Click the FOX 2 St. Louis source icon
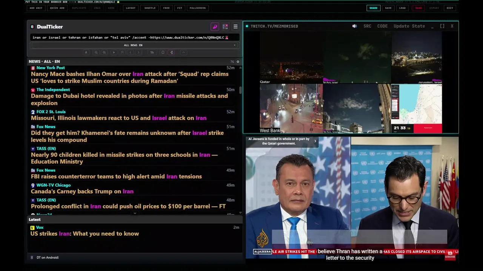The image size is (483, 271). [x=33, y=112]
